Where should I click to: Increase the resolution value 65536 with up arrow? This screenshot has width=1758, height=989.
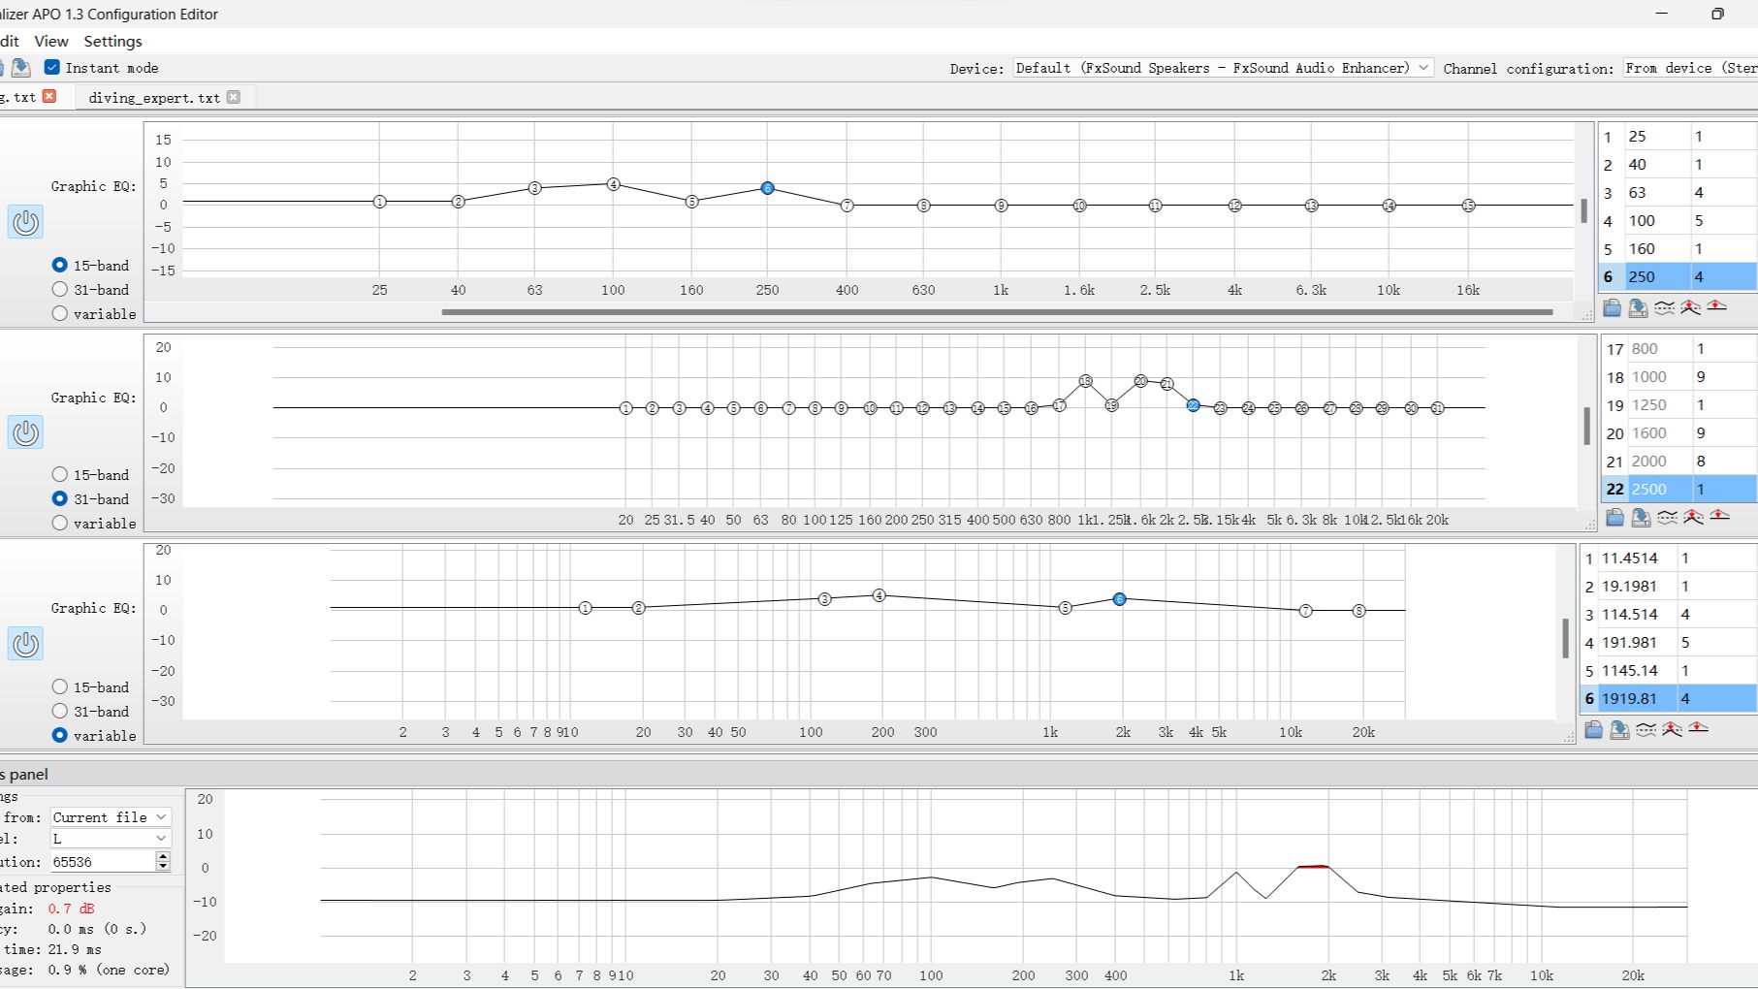click(163, 856)
